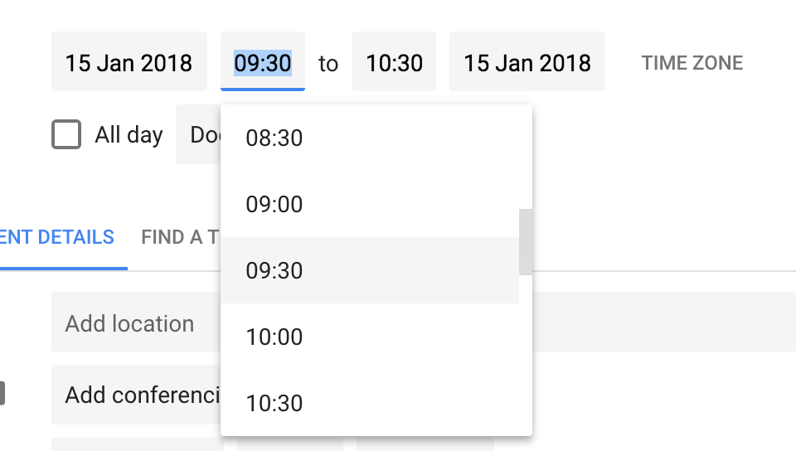
Task: Click the 'All day' label text
Action: click(129, 135)
